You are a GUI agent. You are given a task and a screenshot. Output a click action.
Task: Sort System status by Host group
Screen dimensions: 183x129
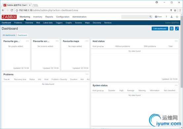[98, 91]
